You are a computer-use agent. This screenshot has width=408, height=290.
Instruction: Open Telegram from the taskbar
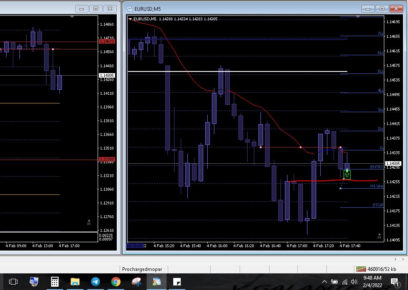[96, 282]
